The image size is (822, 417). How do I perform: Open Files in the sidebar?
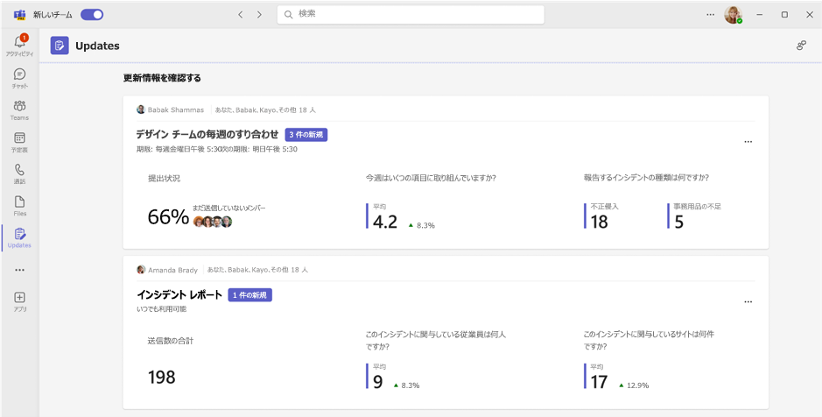(19, 206)
